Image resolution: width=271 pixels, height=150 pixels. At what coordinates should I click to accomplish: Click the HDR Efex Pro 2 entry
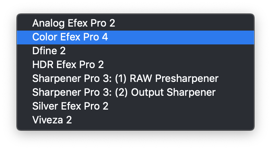pyautogui.click(x=68, y=65)
